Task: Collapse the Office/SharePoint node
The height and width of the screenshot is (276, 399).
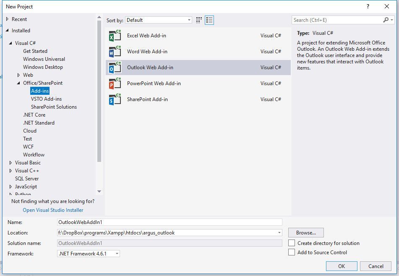Action: click(18, 83)
